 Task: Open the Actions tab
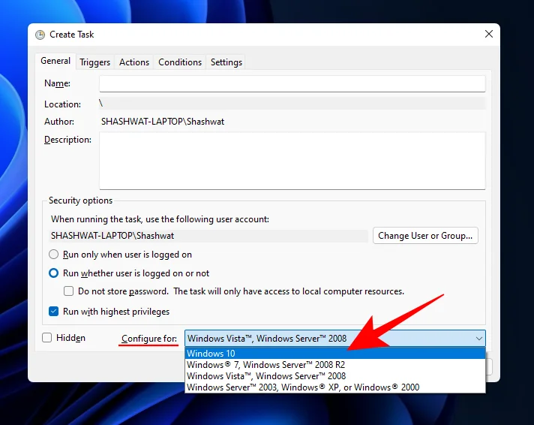[134, 62]
